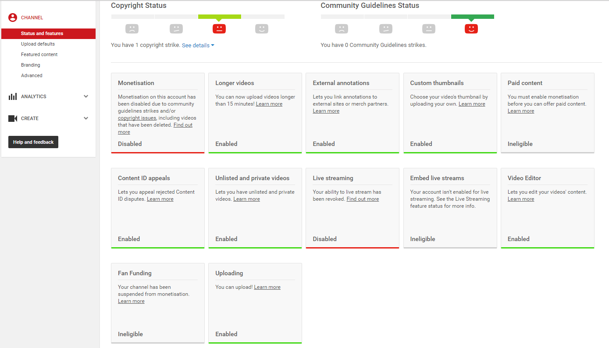Open Featured content in the sidebar

[x=39, y=54]
